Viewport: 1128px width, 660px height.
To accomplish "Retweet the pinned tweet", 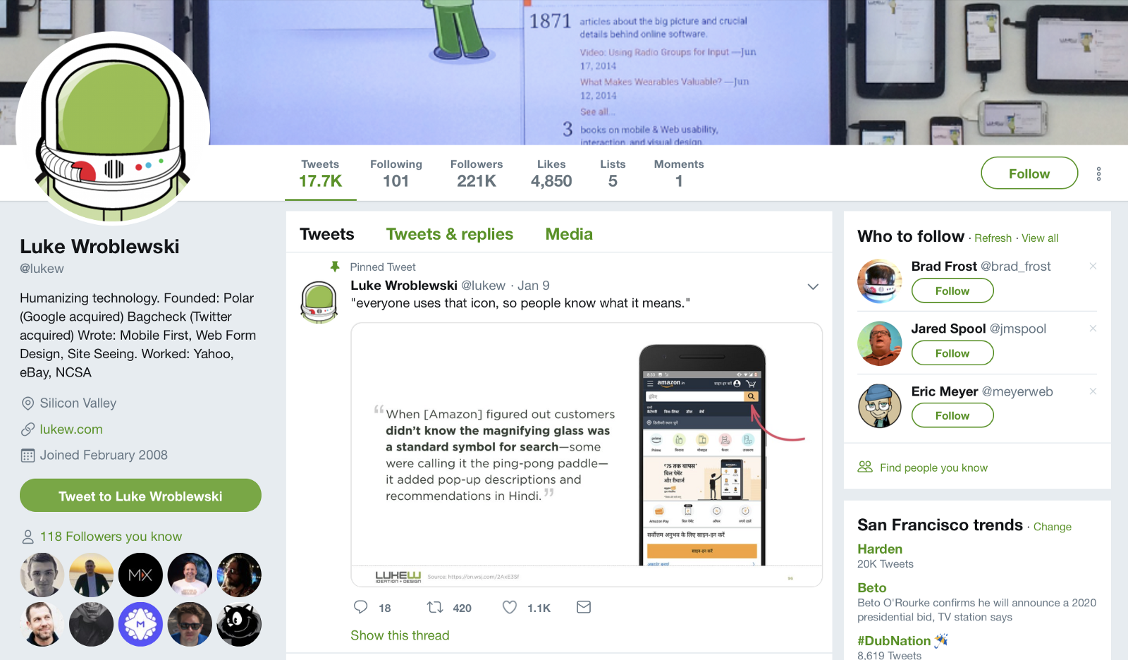I will pyautogui.click(x=435, y=607).
